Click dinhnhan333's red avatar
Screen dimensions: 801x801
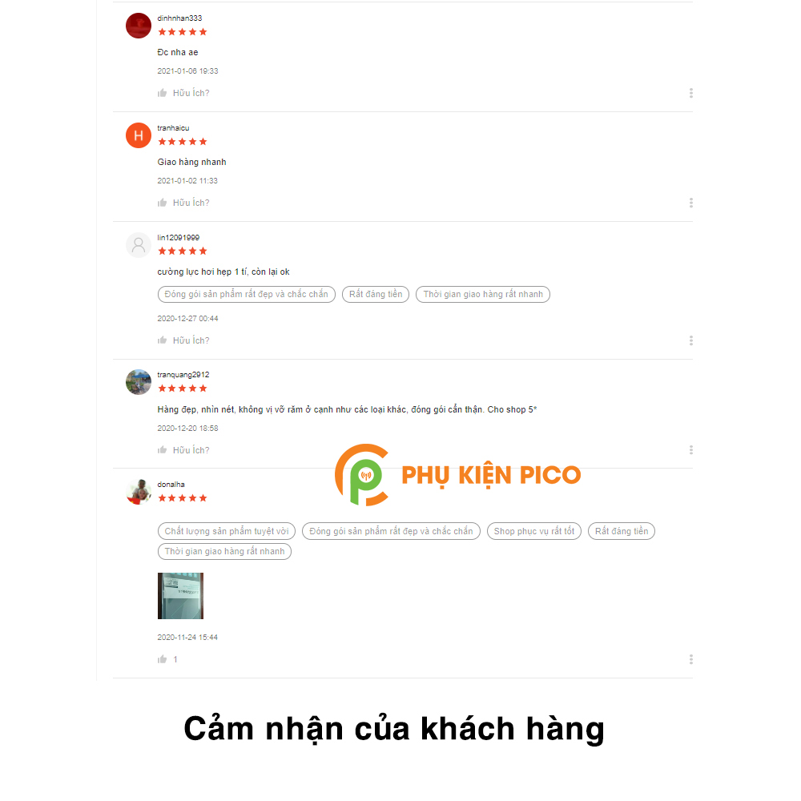click(x=139, y=26)
